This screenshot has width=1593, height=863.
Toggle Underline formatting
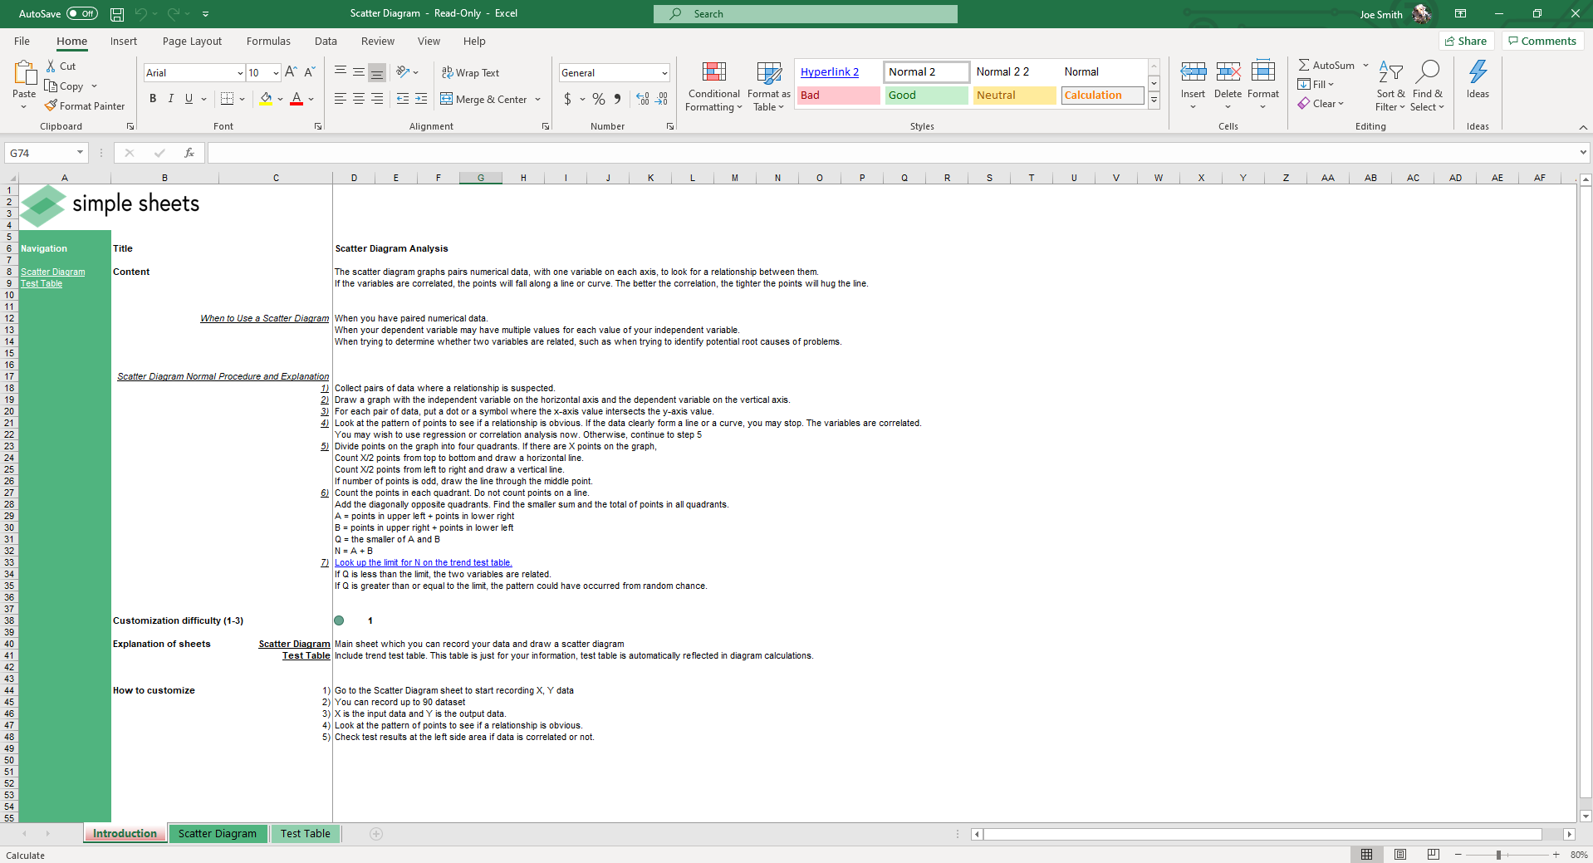(x=189, y=99)
